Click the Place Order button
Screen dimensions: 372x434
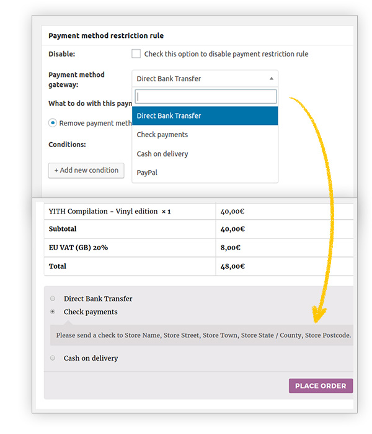point(321,386)
